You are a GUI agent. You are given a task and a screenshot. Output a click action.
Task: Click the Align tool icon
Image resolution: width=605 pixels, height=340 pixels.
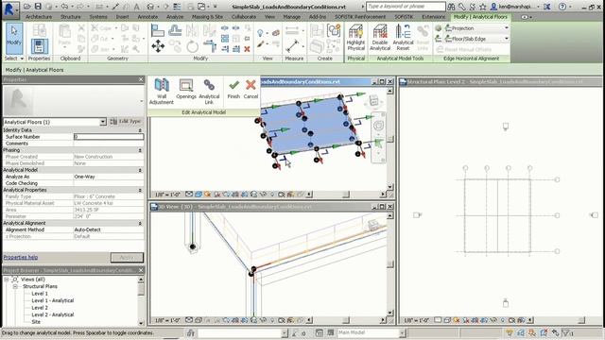(x=158, y=30)
